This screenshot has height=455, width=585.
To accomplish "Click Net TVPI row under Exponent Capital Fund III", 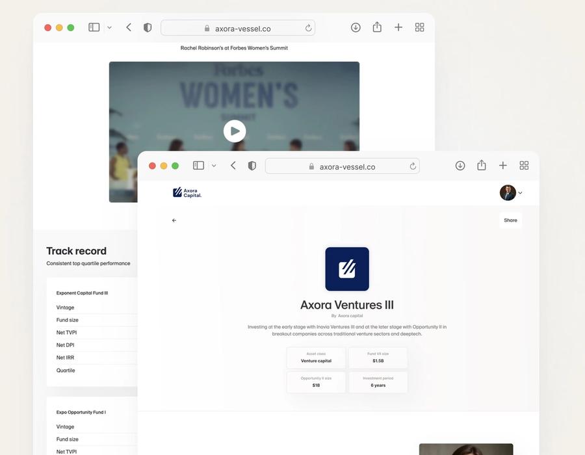I will pos(97,332).
